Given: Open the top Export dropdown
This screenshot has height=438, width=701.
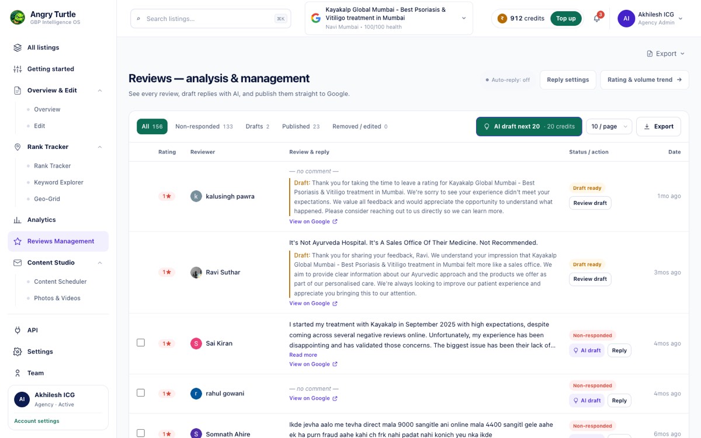Looking at the screenshot, I should pos(665,54).
